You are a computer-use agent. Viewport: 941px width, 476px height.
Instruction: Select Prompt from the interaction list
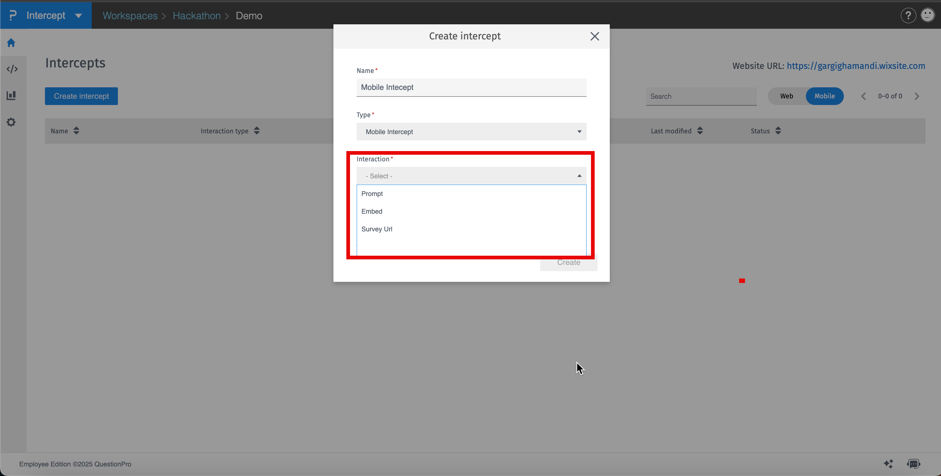tap(372, 193)
